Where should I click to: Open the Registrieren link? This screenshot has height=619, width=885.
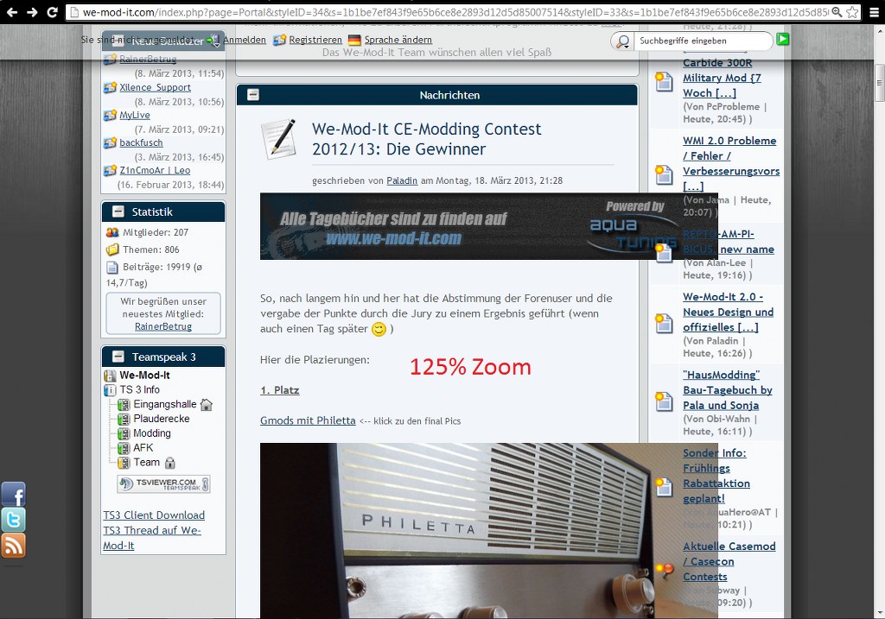(x=315, y=41)
